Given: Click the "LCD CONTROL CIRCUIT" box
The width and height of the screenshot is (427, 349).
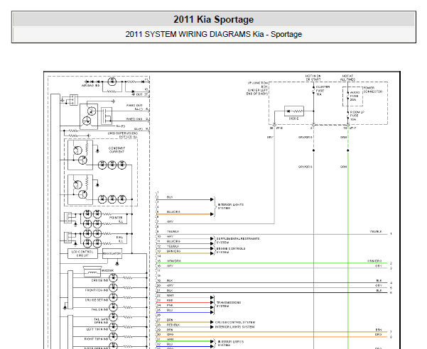Looking at the screenshot, I should 82,254.
